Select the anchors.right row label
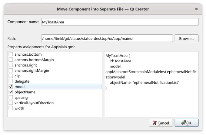Screen dimensions: 206x135 26,65
